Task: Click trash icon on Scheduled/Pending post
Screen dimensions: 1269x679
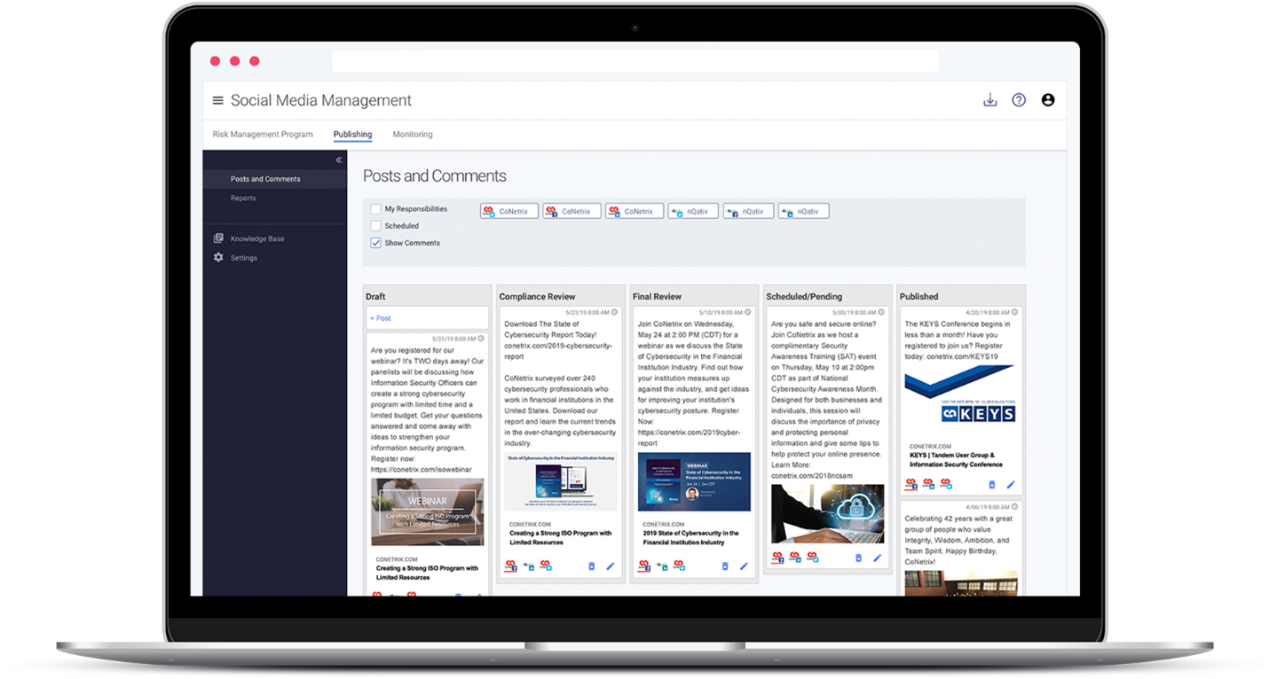Action: pyautogui.click(x=858, y=558)
